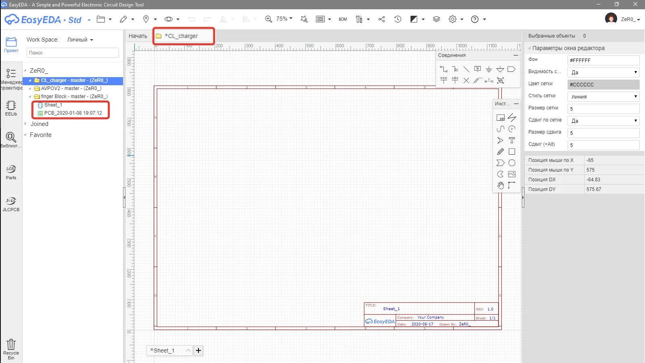
Task: Open the History clock icon
Action: (398, 19)
